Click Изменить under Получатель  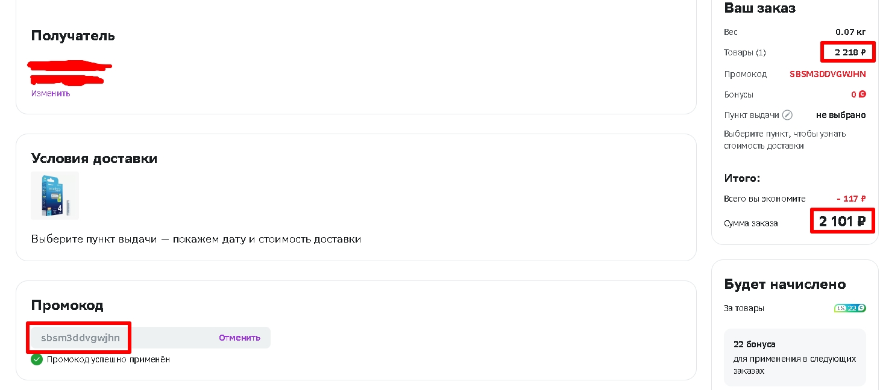pyautogui.click(x=51, y=93)
